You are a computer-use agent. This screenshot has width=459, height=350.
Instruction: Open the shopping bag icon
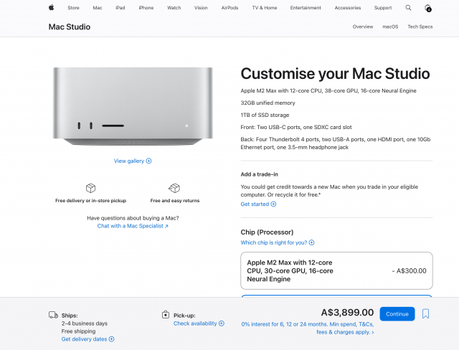pos(427,8)
